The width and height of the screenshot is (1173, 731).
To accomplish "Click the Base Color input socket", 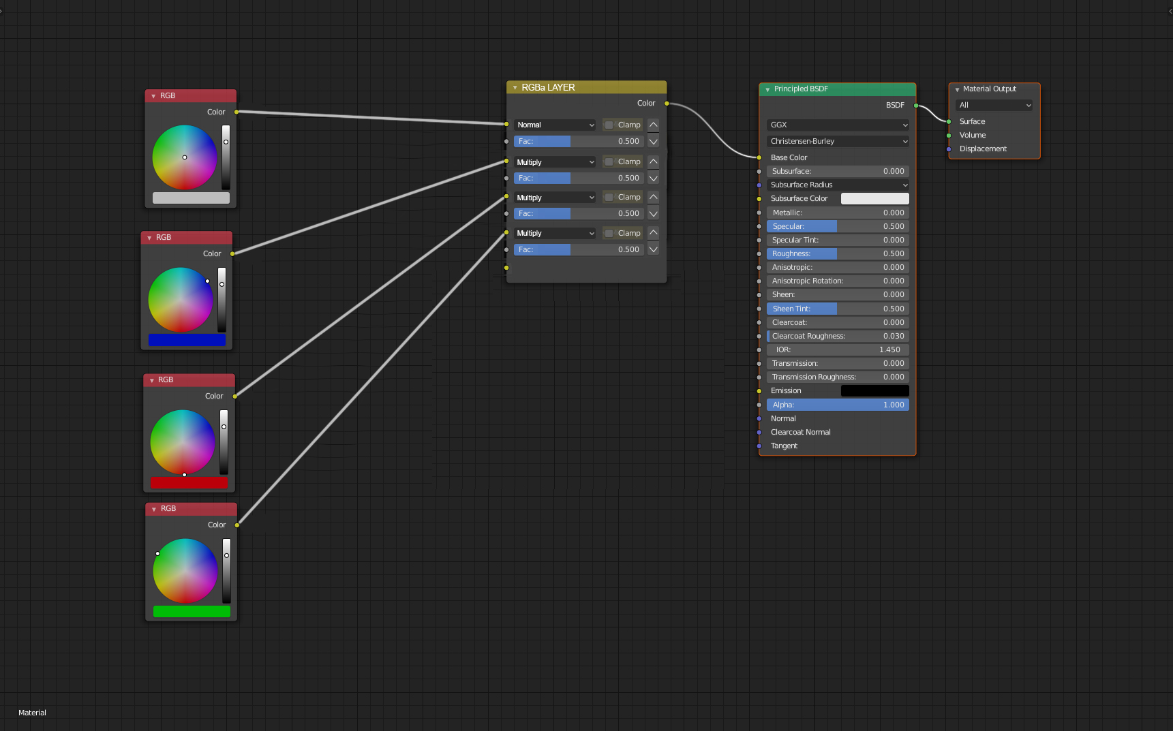I will (759, 157).
